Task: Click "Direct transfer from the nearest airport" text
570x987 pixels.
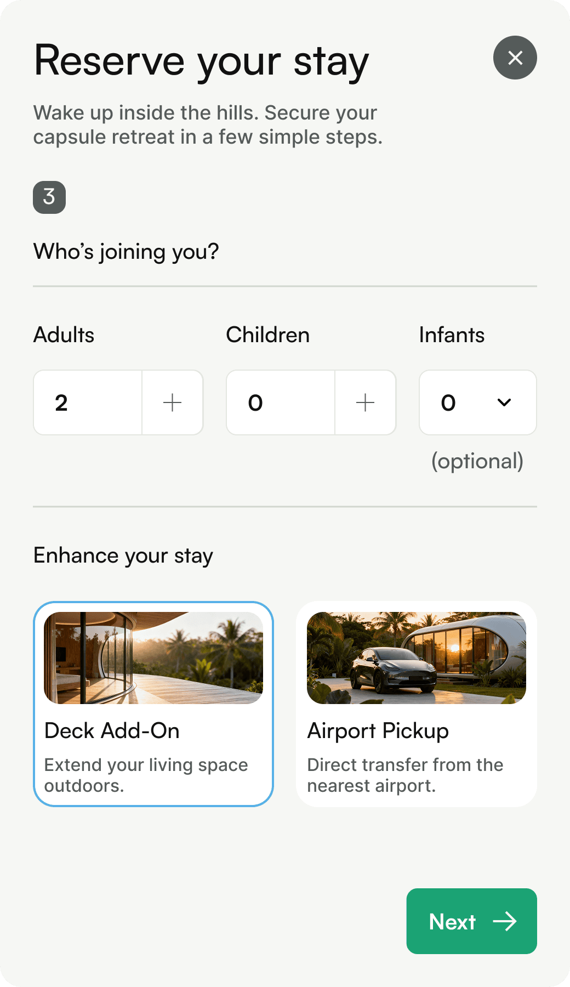Action: (405, 775)
